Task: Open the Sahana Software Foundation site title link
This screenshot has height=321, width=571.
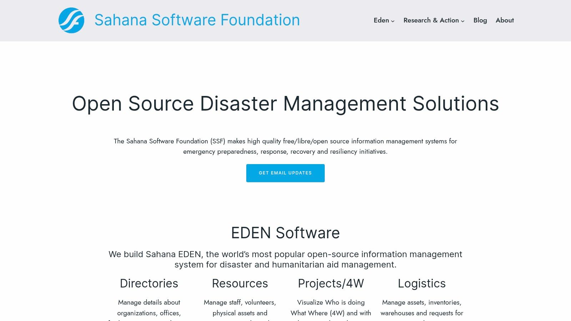Action: [197, 20]
